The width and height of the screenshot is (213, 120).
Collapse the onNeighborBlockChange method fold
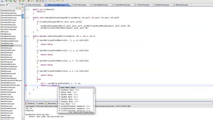pyautogui.click(x=28, y=18)
